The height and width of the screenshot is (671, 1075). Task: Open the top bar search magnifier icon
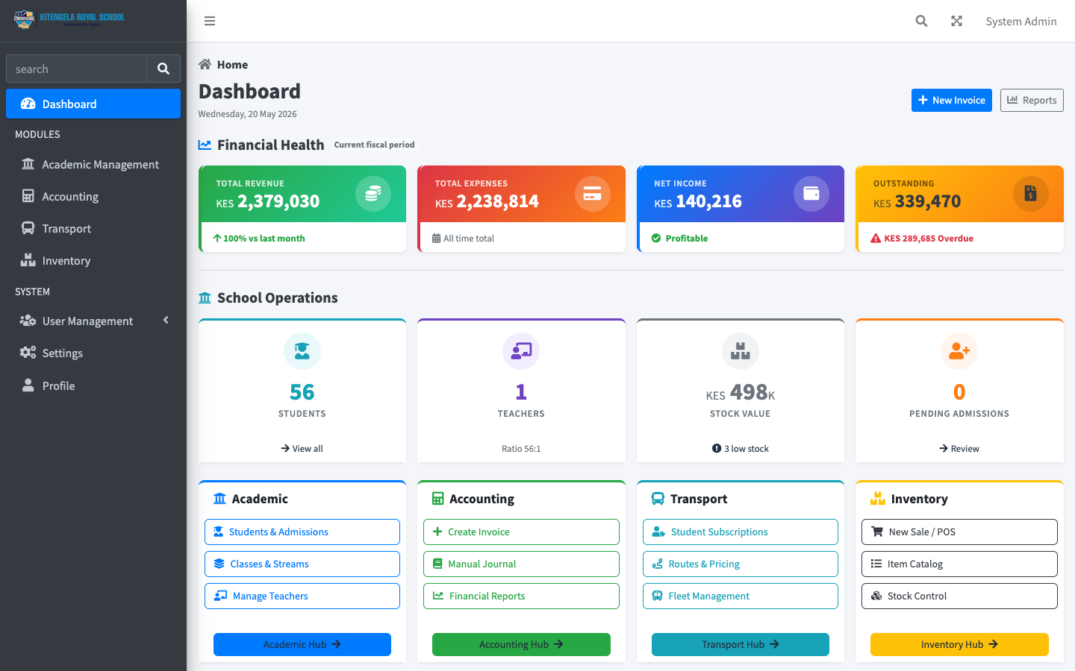pyautogui.click(x=921, y=21)
